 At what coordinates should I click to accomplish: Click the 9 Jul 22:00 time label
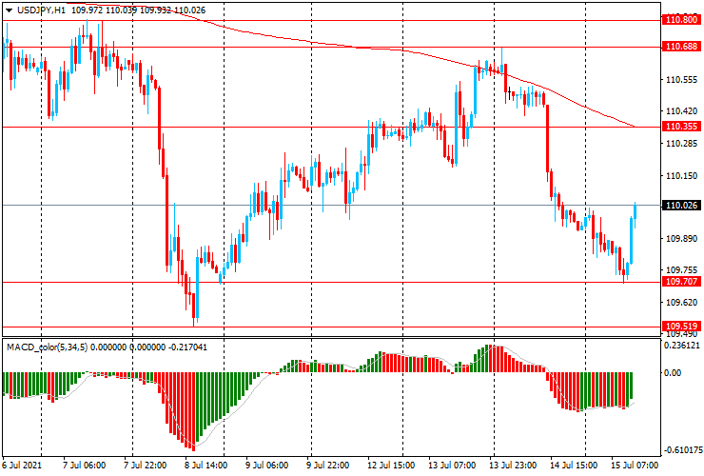tap(328, 465)
